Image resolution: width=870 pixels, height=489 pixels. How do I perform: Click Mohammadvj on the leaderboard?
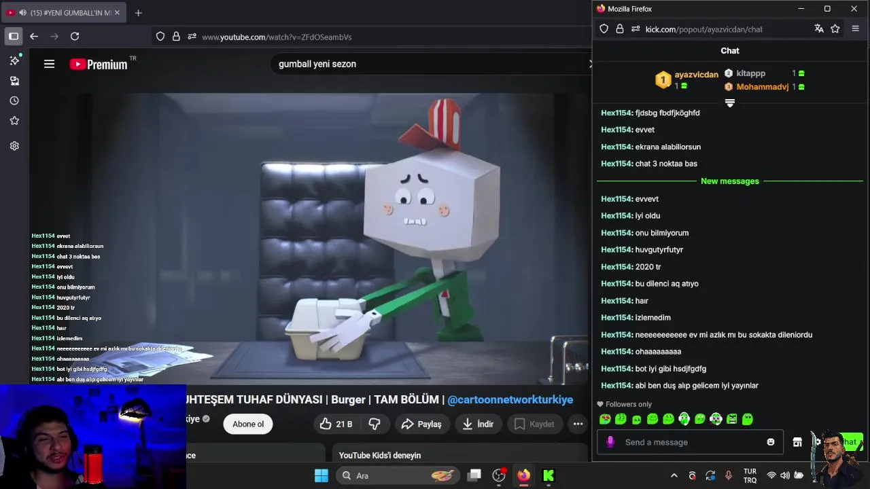click(x=762, y=87)
